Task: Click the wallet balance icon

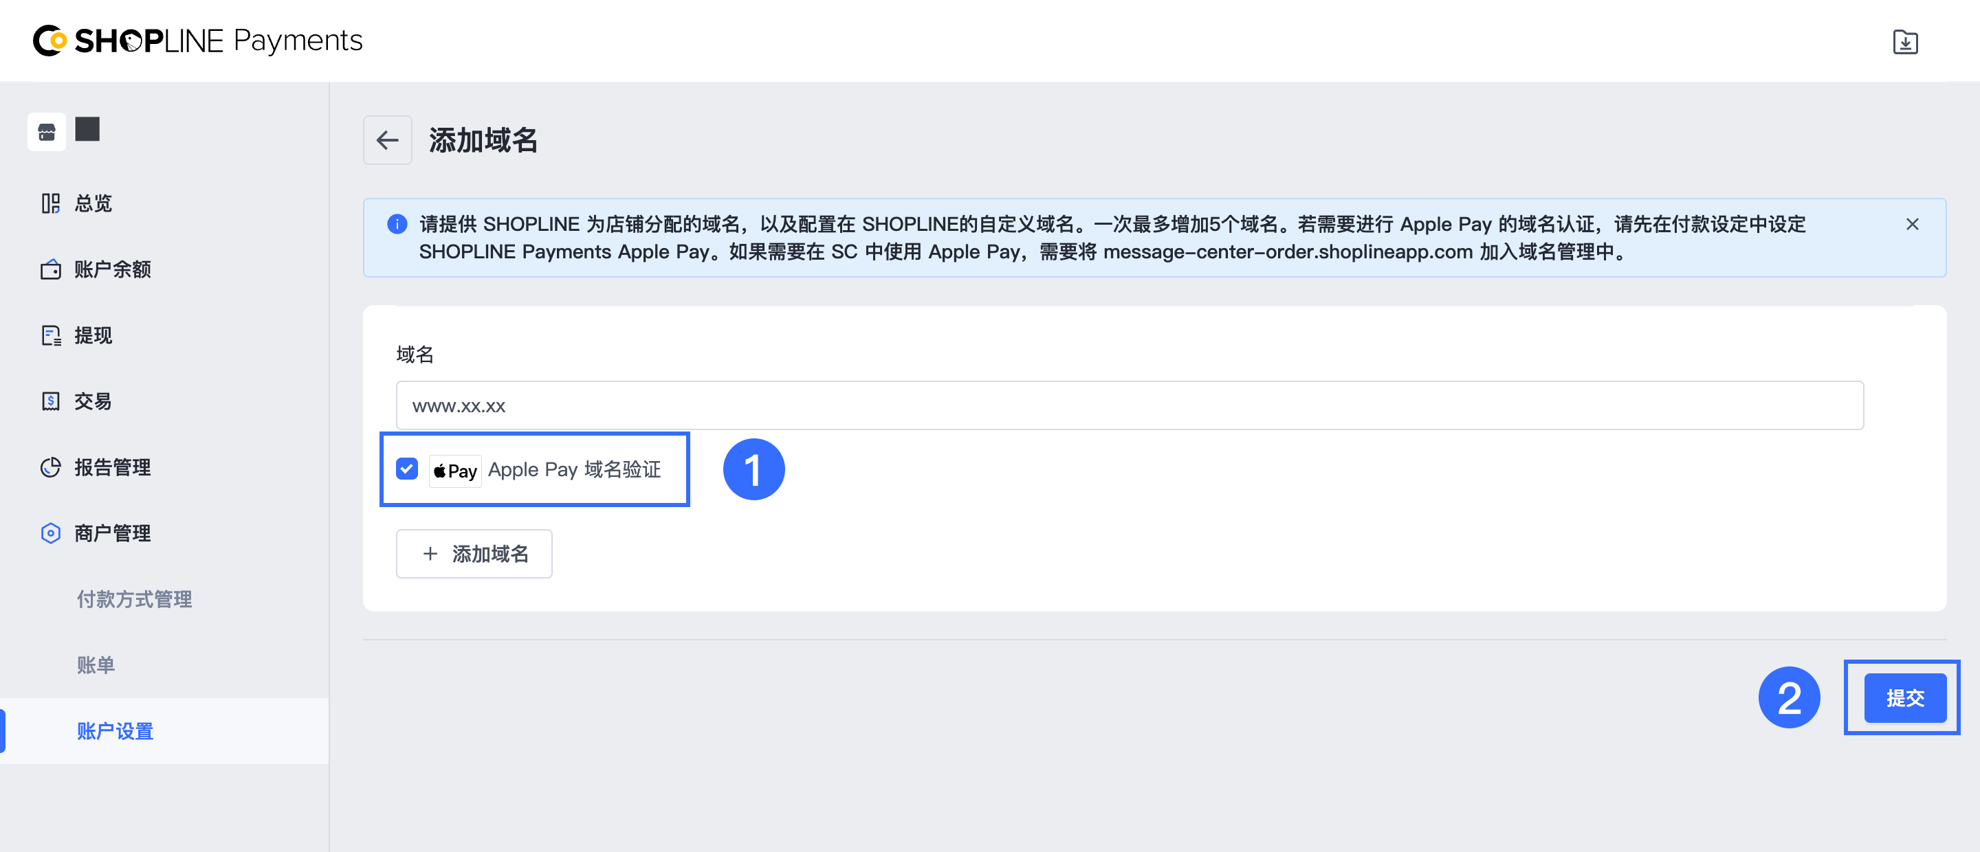Action: pyautogui.click(x=51, y=269)
